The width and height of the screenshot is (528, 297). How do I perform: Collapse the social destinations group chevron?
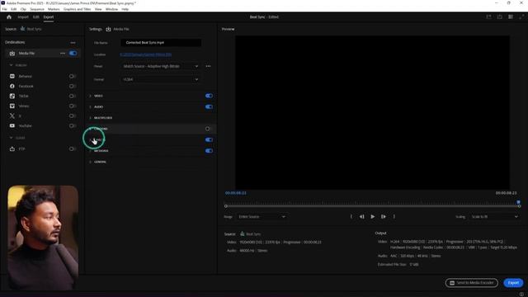[x=11, y=65]
